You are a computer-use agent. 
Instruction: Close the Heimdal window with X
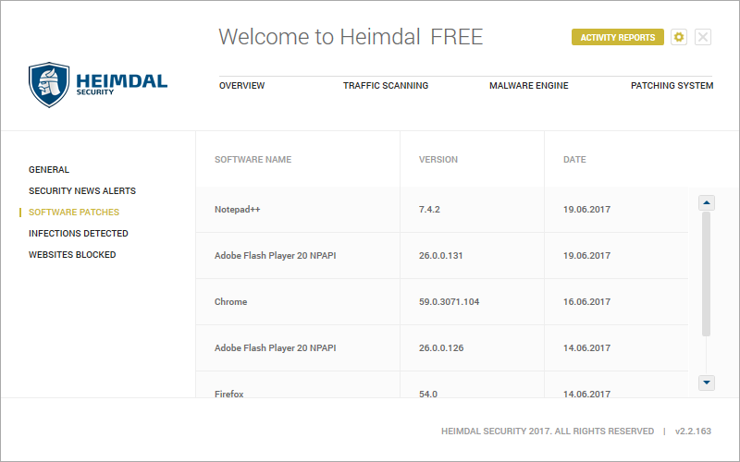[x=703, y=37]
